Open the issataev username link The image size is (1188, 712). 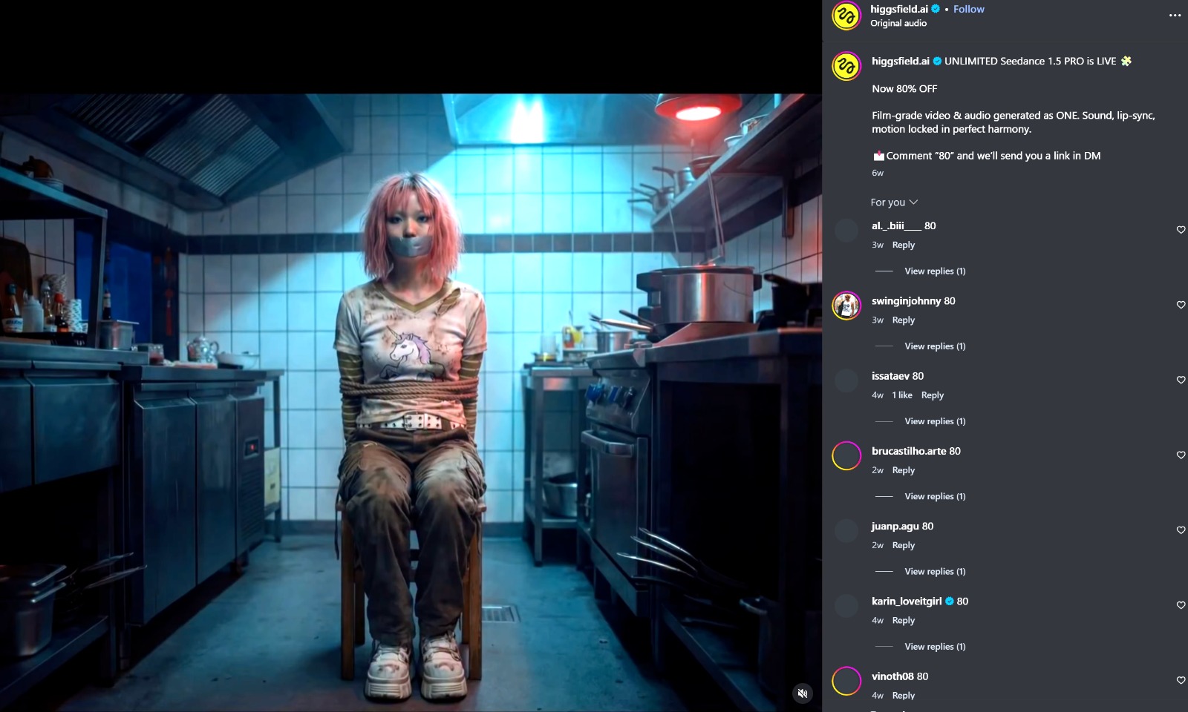coord(890,376)
